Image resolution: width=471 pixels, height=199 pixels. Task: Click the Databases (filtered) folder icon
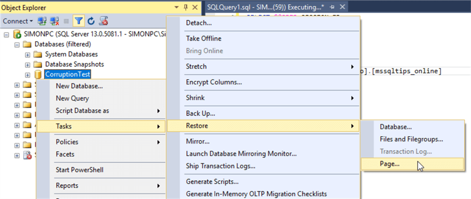click(27, 45)
